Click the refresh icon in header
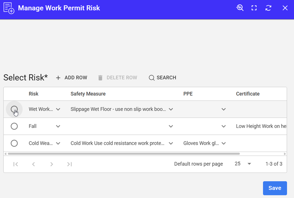294x198 pixels. (x=268, y=8)
